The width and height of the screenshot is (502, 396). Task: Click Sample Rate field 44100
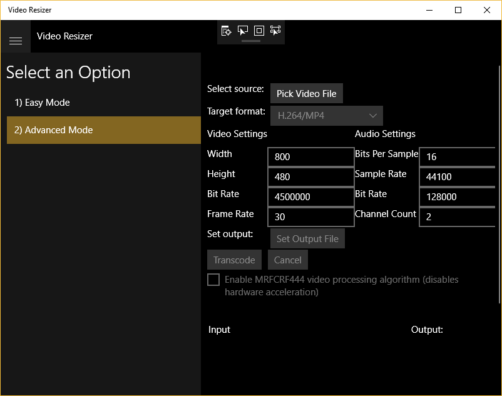pyautogui.click(x=458, y=177)
